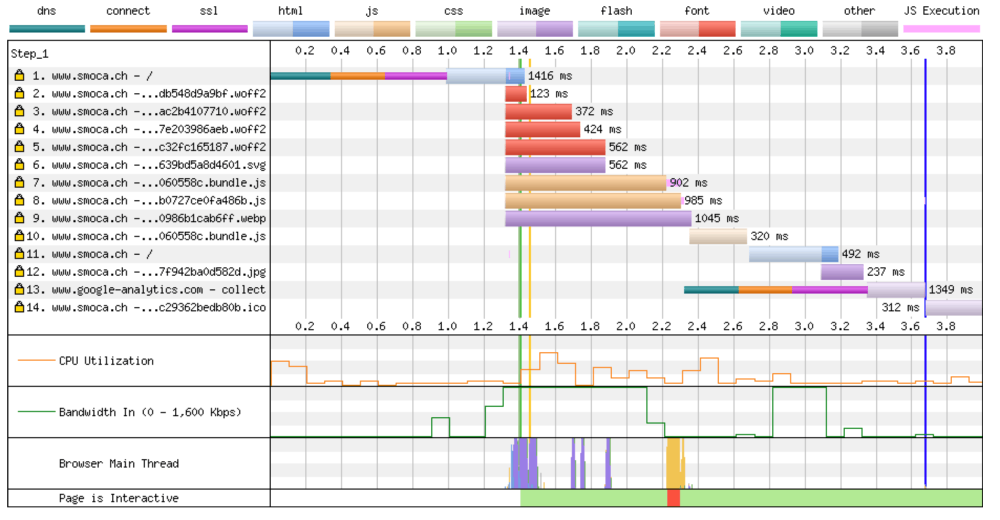
Task: Click the 1045 ms webp image bar
Action: pos(598,219)
